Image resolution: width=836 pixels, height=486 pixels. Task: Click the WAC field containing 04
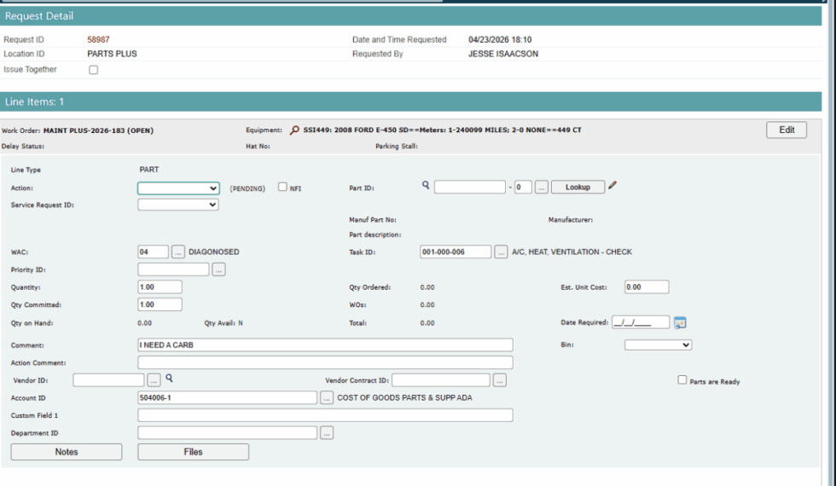pos(153,252)
